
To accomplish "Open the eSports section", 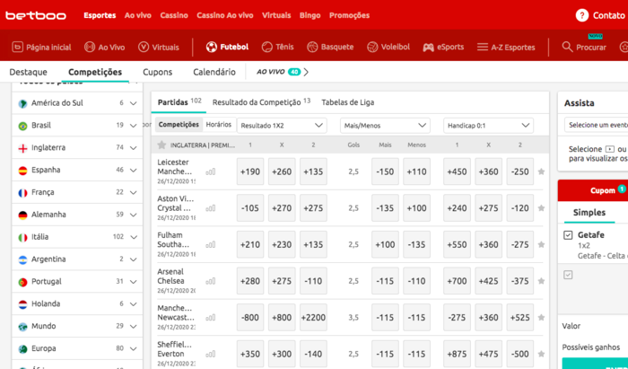I will (x=429, y=47).
